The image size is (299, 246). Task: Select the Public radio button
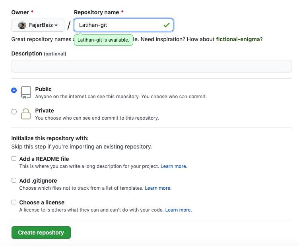coord(14,90)
